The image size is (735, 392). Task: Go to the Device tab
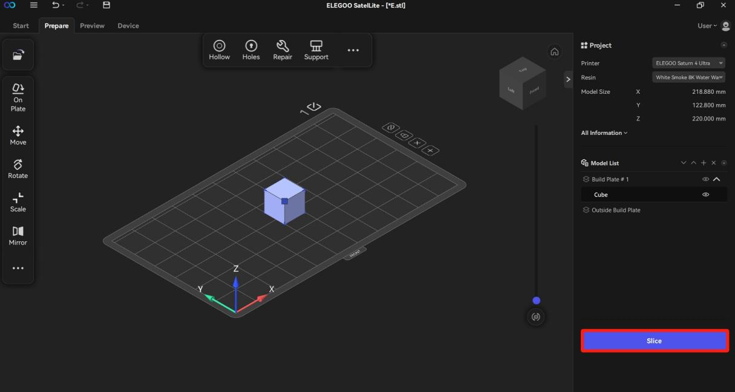tap(128, 25)
